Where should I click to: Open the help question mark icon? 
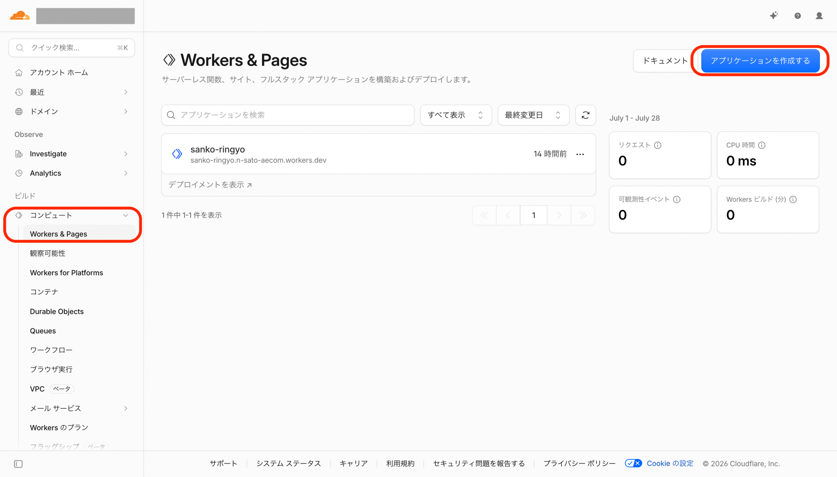click(797, 16)
